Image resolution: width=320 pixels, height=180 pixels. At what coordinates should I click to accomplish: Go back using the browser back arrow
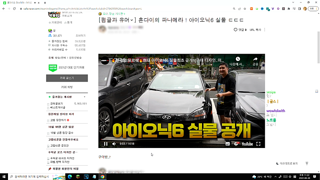pos(4,9)
